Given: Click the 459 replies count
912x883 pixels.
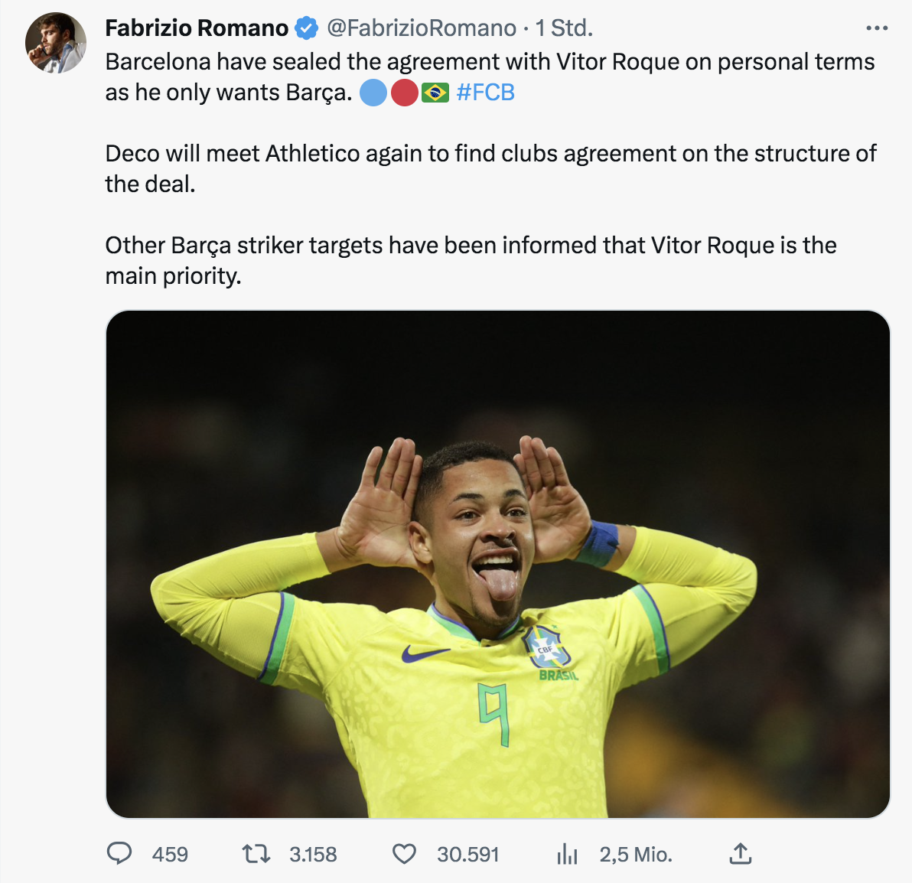Looking at the screenshot, I should (170, 854).
